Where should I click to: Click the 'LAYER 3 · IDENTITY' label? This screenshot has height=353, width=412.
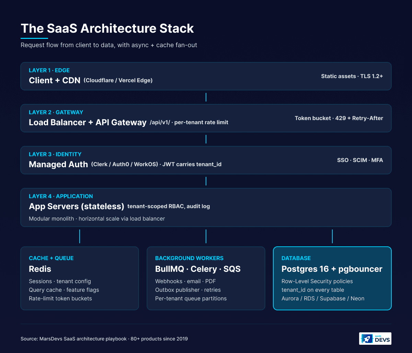[x=55, y=154]
